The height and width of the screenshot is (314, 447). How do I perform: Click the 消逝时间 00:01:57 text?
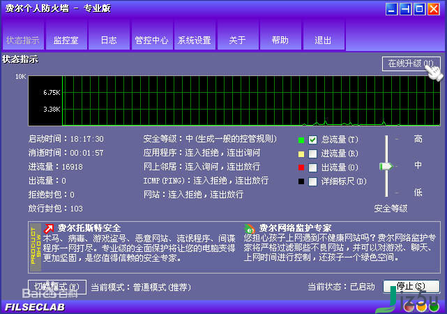point(66,153)
